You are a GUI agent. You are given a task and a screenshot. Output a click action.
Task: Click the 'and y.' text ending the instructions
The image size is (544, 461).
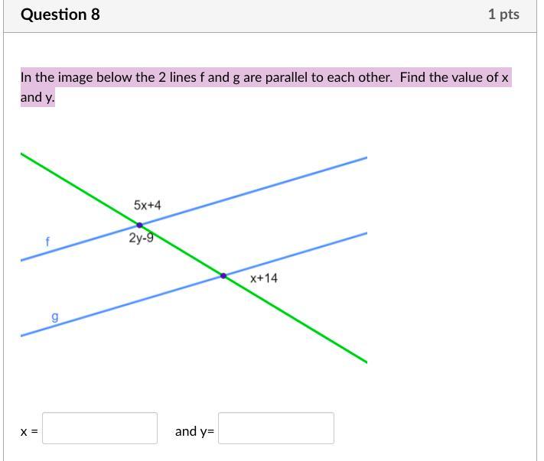pyautogui.click(x=37, y=98)
